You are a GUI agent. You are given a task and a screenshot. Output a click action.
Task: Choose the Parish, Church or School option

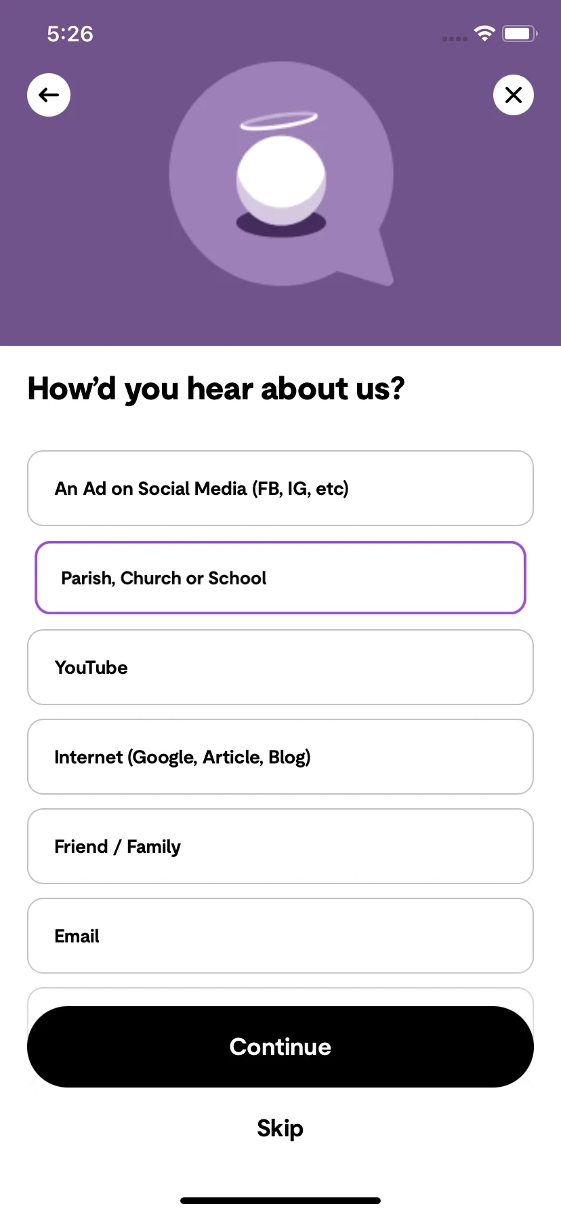280,578
